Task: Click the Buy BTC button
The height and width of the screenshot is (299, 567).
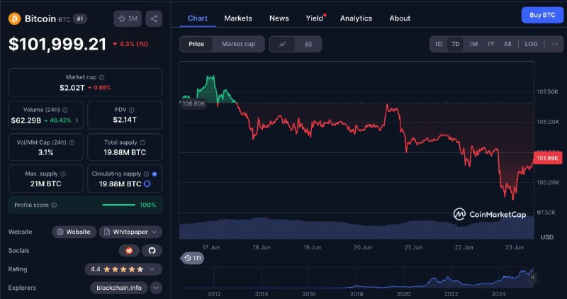Action: 542,15
